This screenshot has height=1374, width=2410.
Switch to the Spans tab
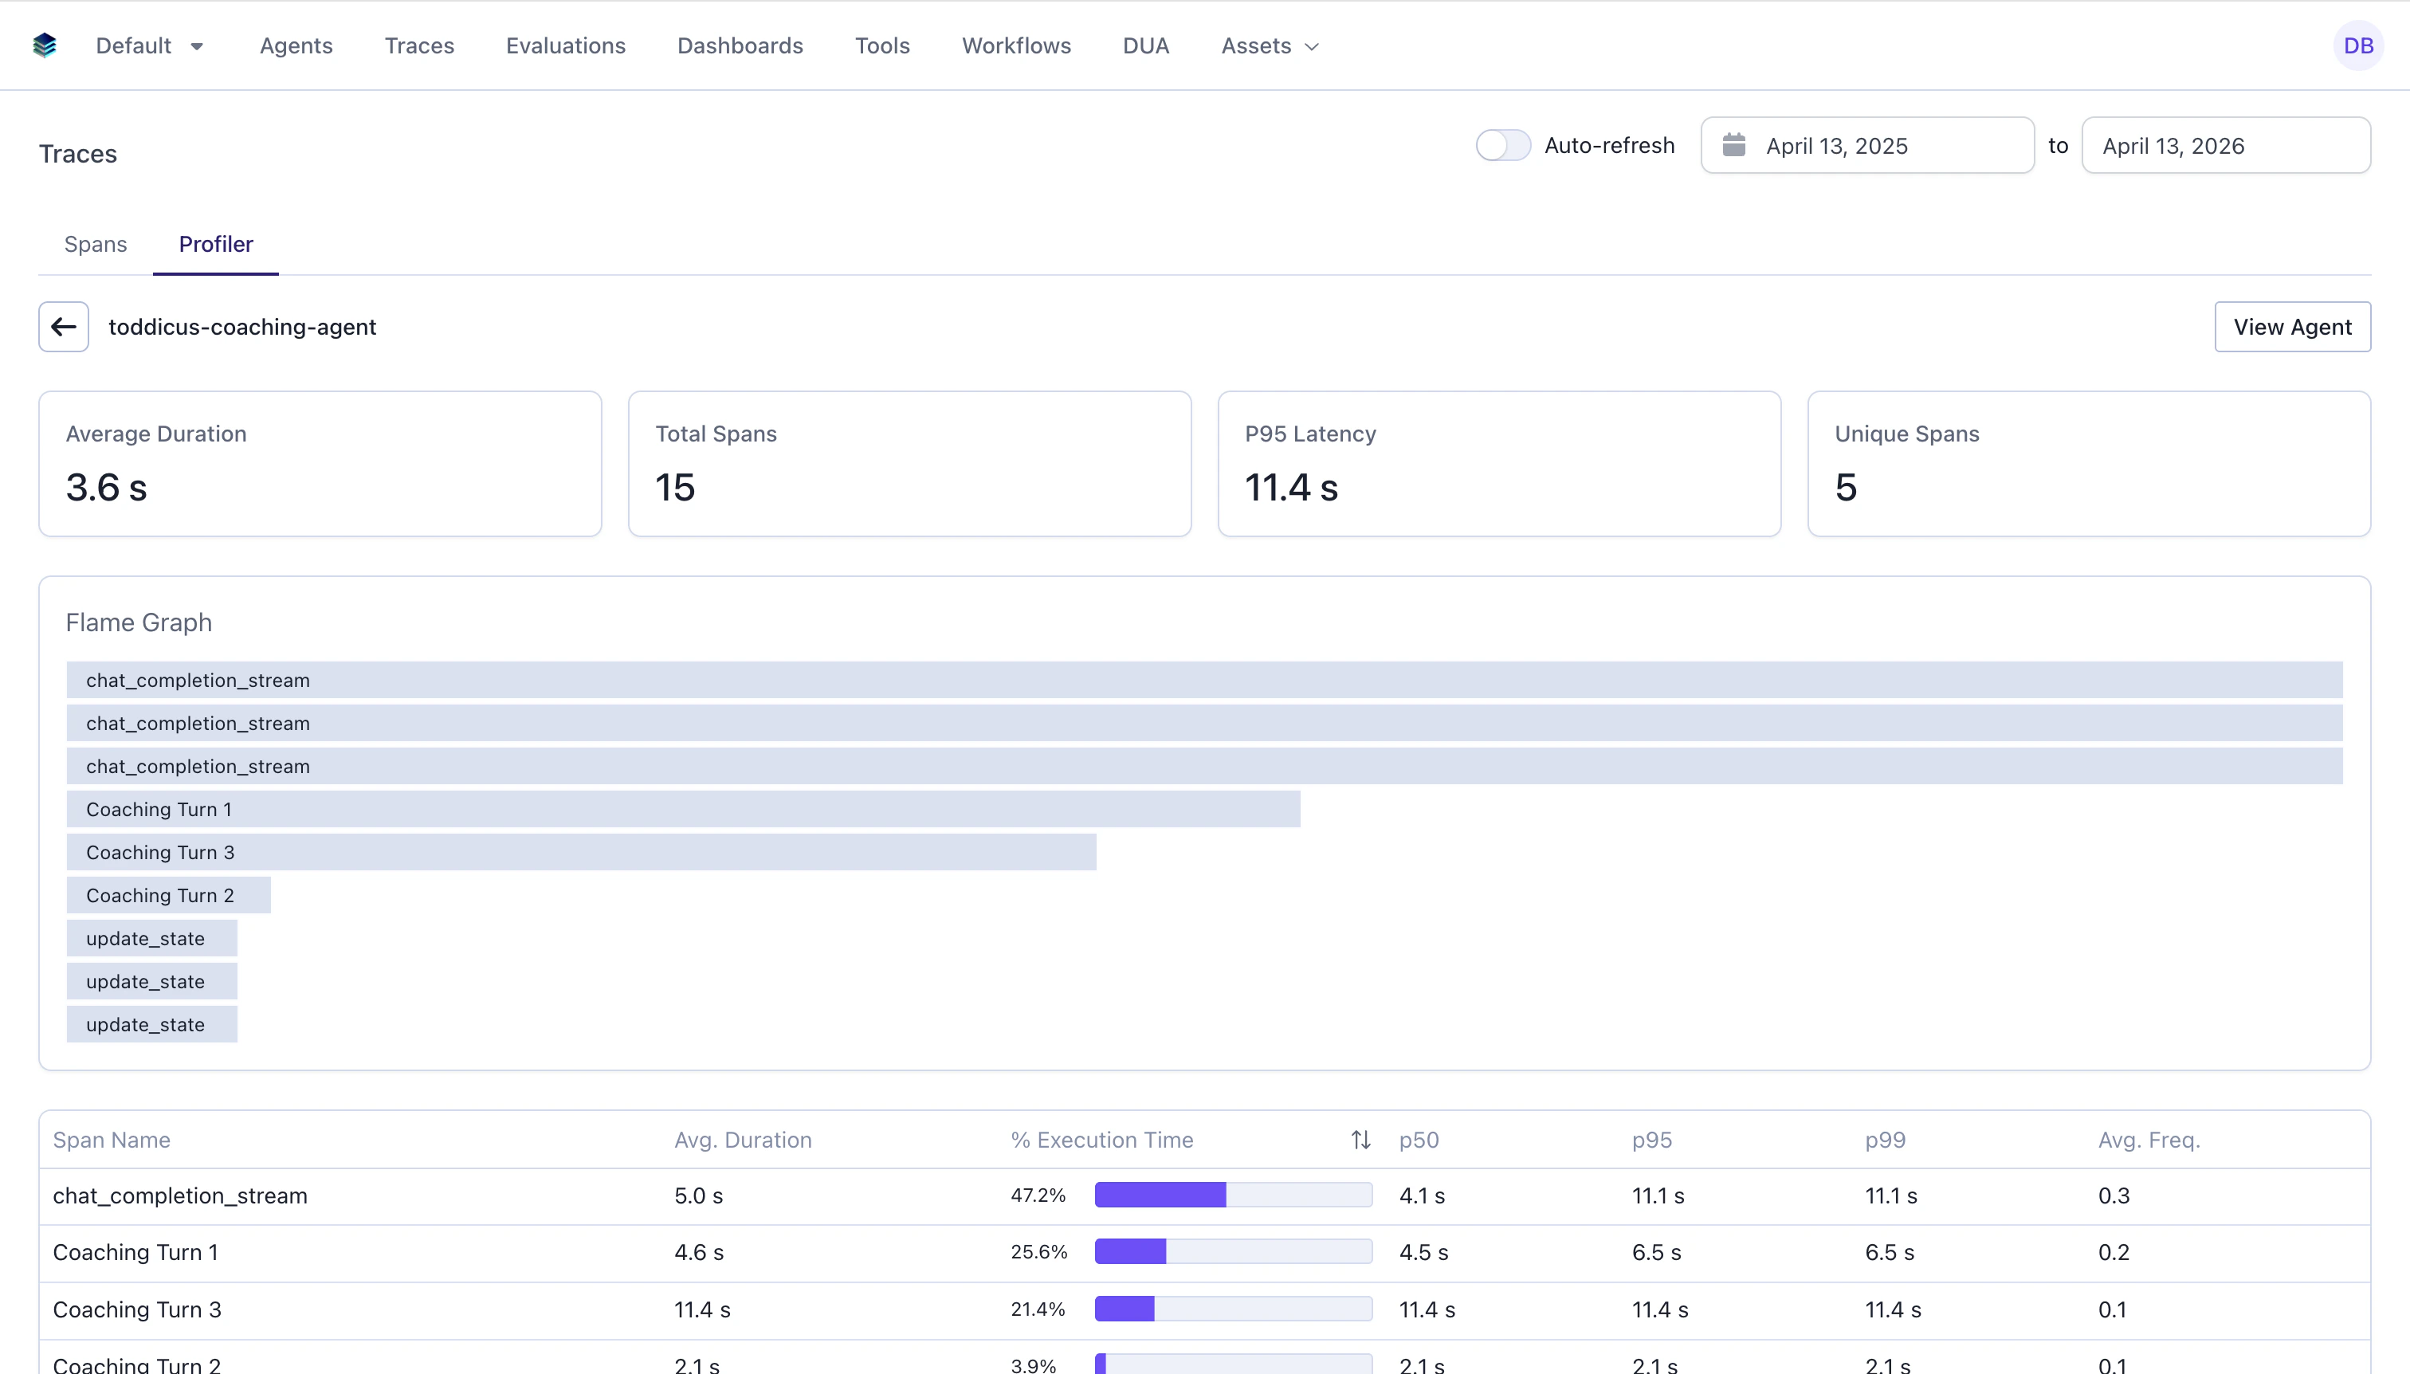coord(94,243)
